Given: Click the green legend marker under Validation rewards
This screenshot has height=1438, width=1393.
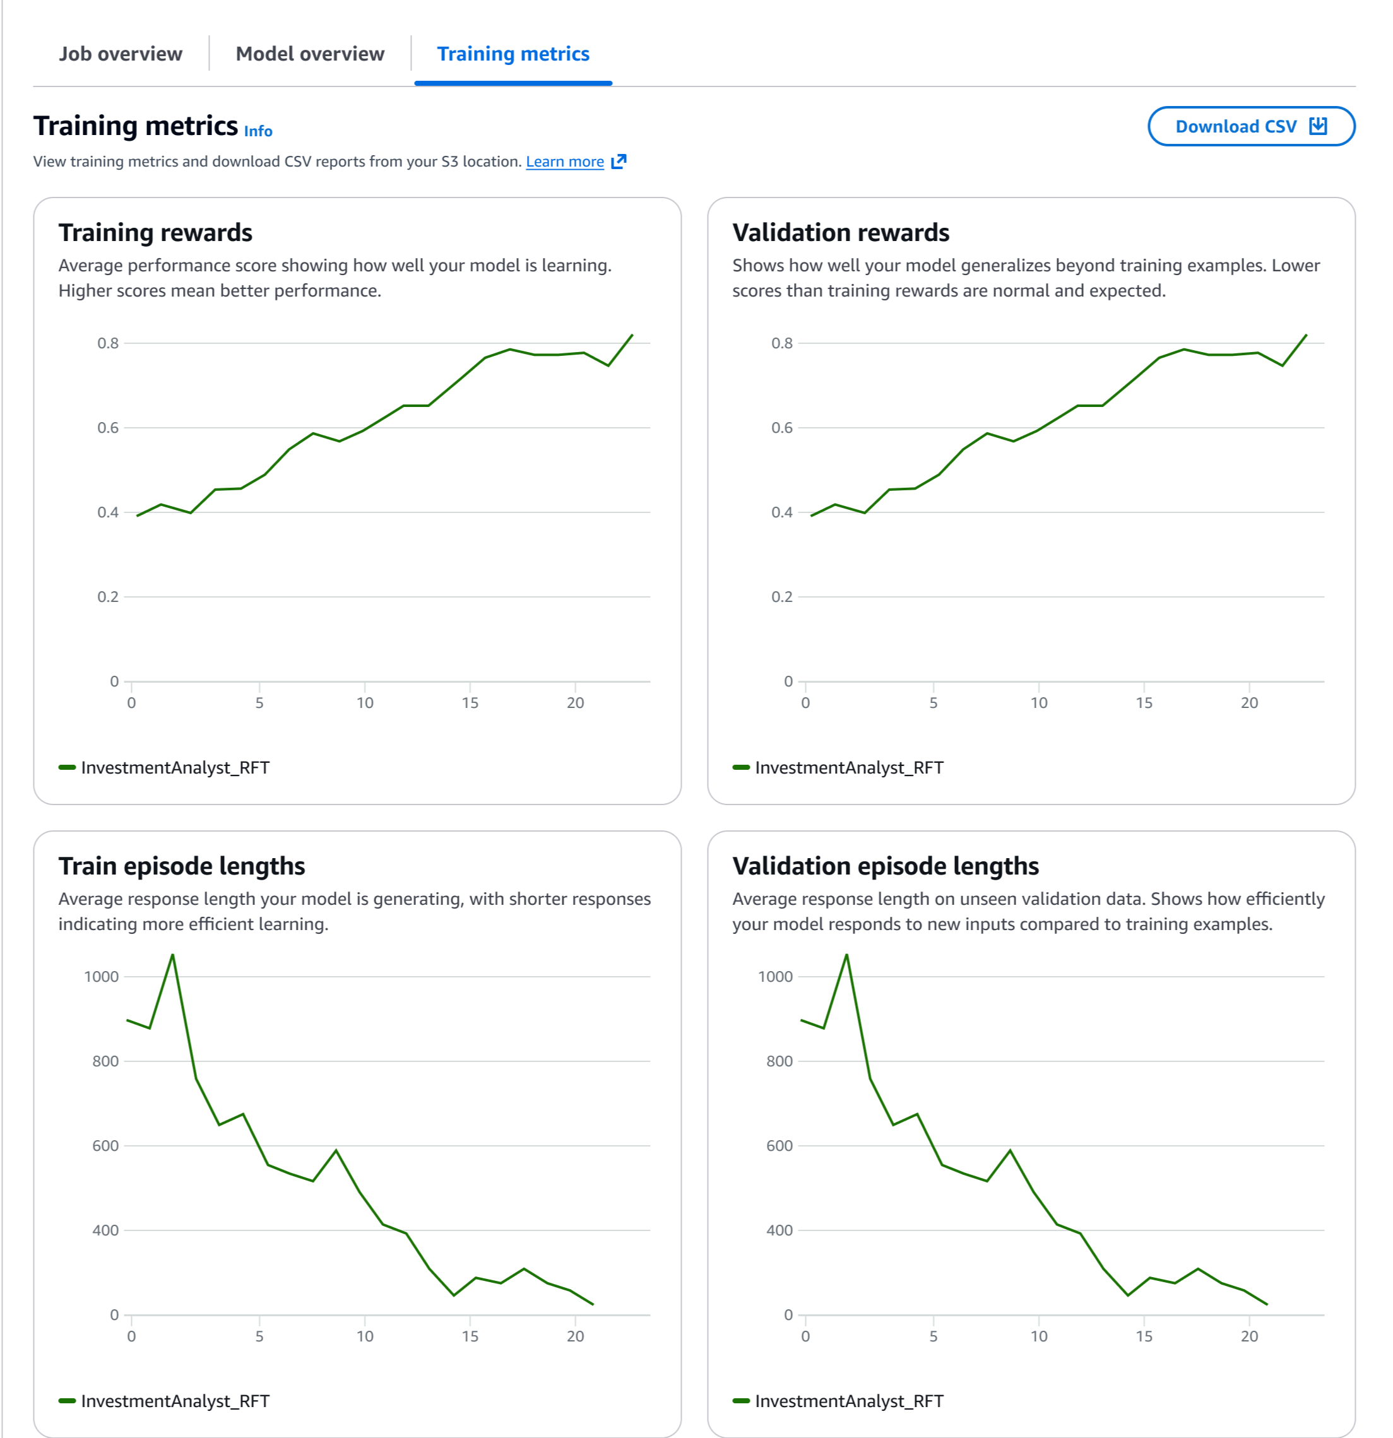Looking at the screenshot, I should coord(740,767).
